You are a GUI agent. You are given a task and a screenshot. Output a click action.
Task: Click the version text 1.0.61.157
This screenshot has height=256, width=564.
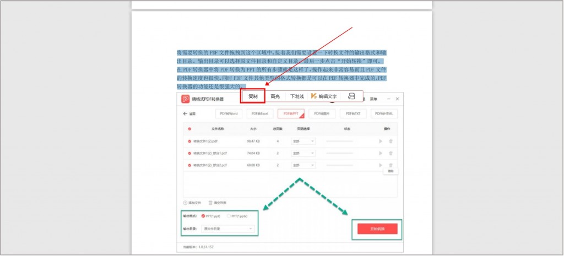tap(206, 247)
